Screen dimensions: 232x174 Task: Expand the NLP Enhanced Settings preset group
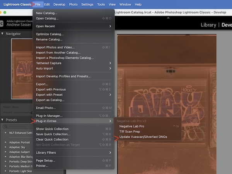[5, 132]
